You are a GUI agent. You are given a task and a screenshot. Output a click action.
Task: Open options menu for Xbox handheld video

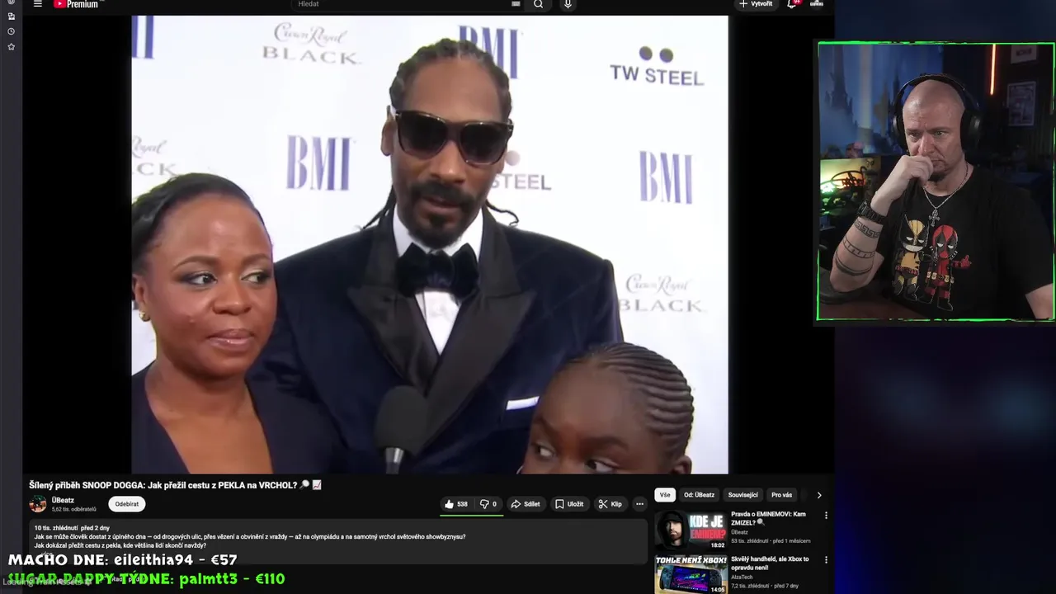point(826,560)
